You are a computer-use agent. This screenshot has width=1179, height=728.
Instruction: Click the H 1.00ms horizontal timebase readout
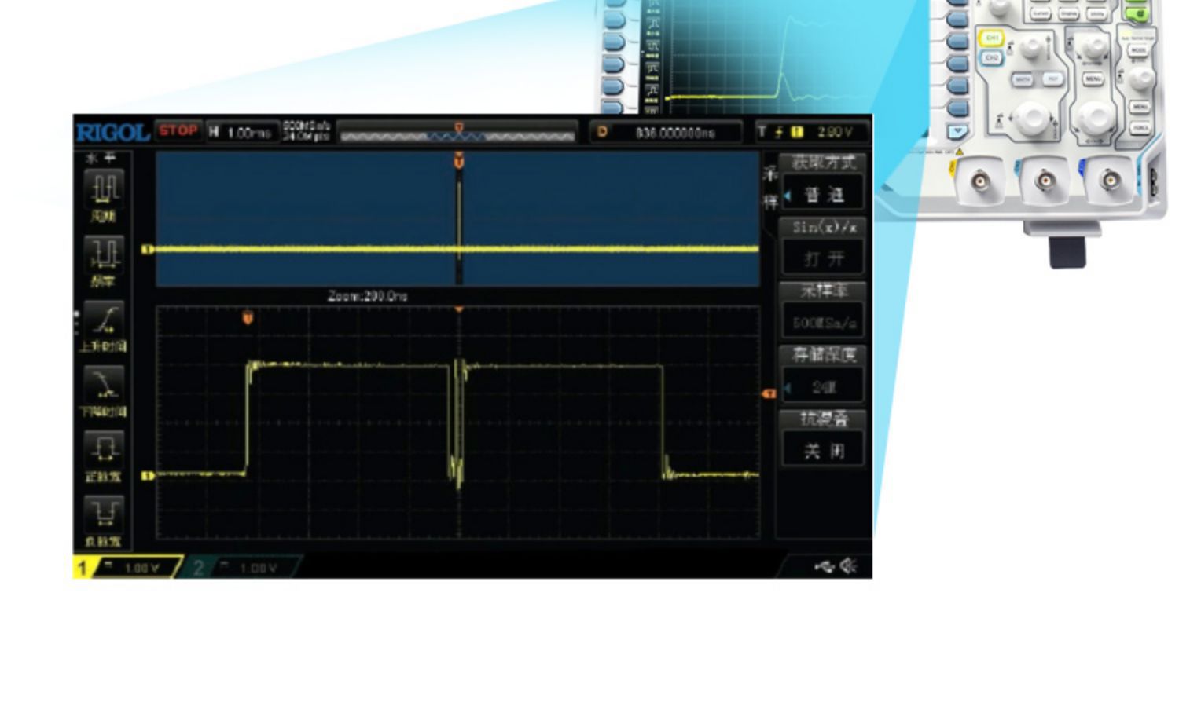tap(243, 132)
